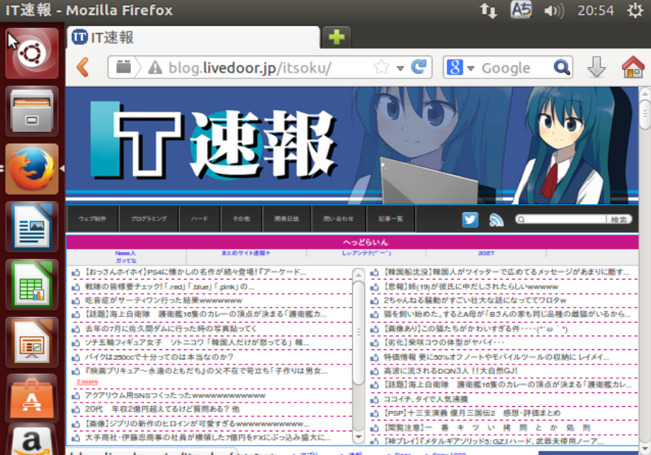Open the しぃアンテナ link

[x=366, y=253]
